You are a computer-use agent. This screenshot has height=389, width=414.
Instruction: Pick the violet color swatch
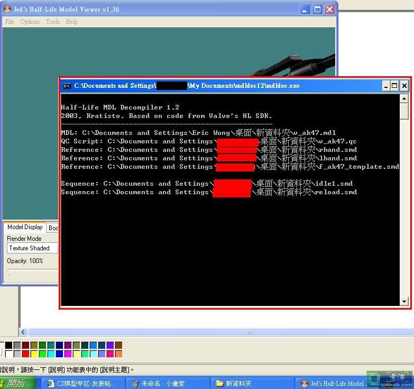coord(110,345)
